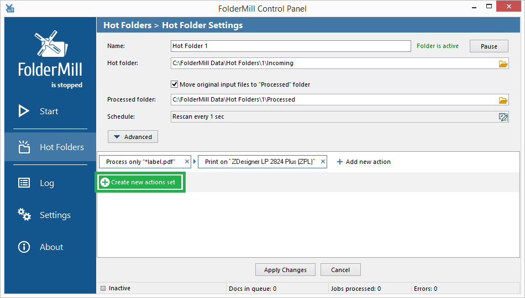
Task: Click the Log list icon
Action: tap(24, 183)
